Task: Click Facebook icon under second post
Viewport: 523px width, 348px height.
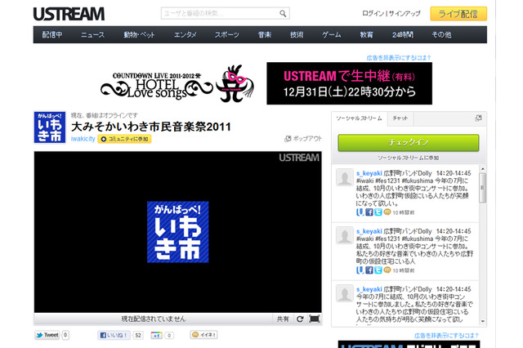Action: [x=369, y=270]
